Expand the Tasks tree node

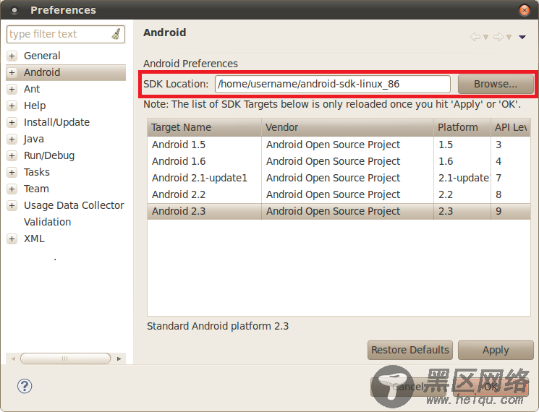tap(12, 172)
